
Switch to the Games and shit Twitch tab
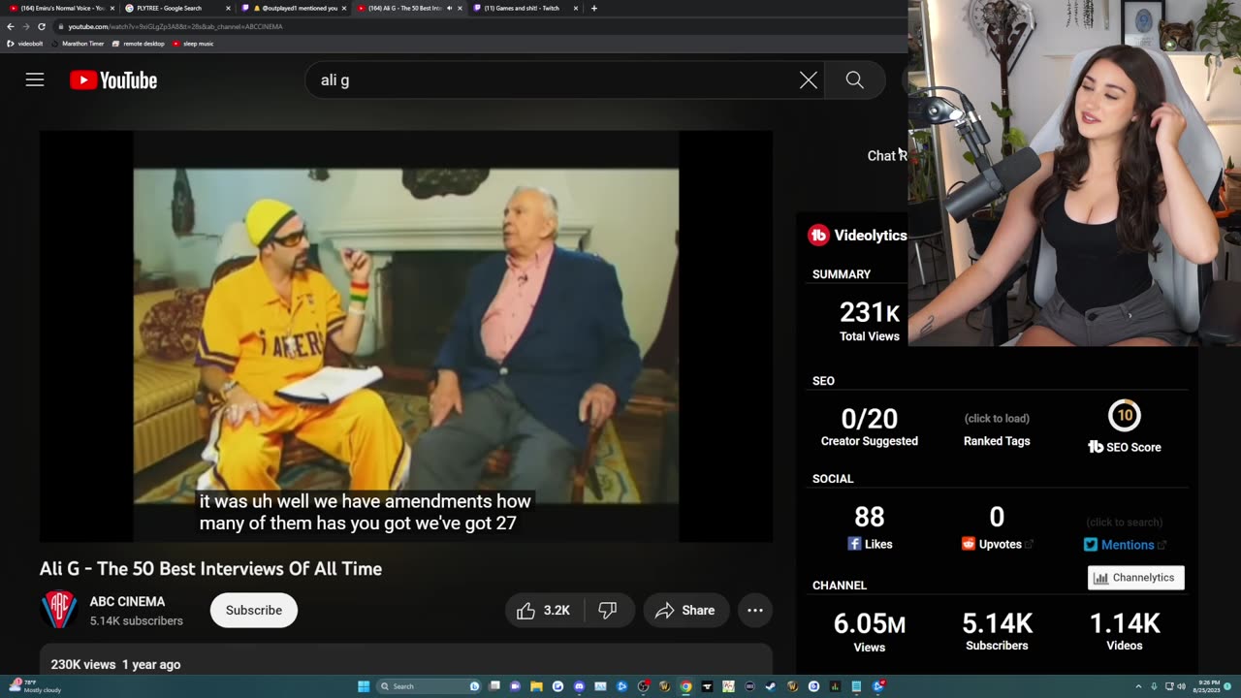[x=522, y=8]
